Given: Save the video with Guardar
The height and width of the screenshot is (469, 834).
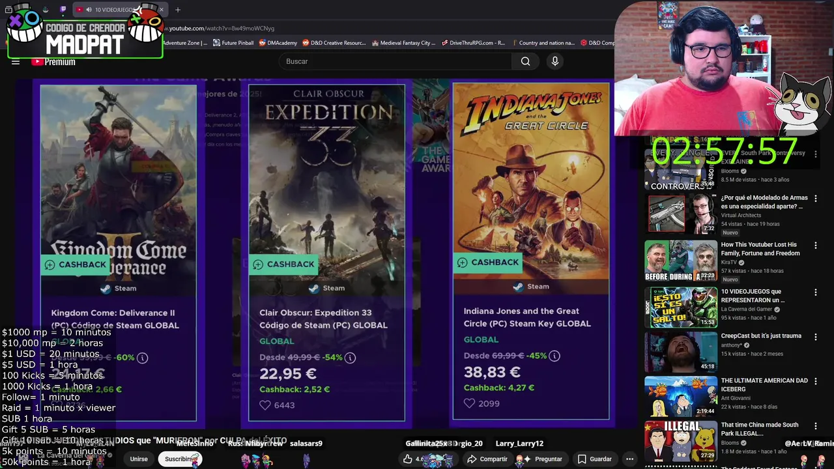Looking at the screenshot, I should tap(594, 459).
